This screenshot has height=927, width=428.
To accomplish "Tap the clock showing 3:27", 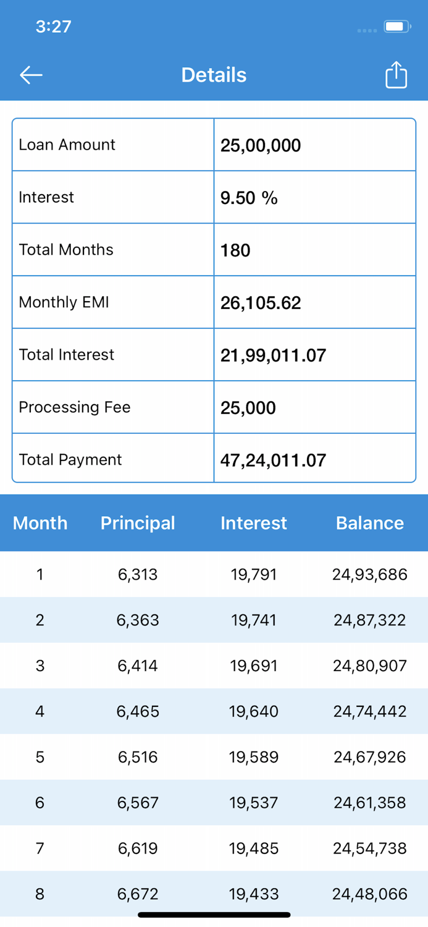I will coord(54,26).
